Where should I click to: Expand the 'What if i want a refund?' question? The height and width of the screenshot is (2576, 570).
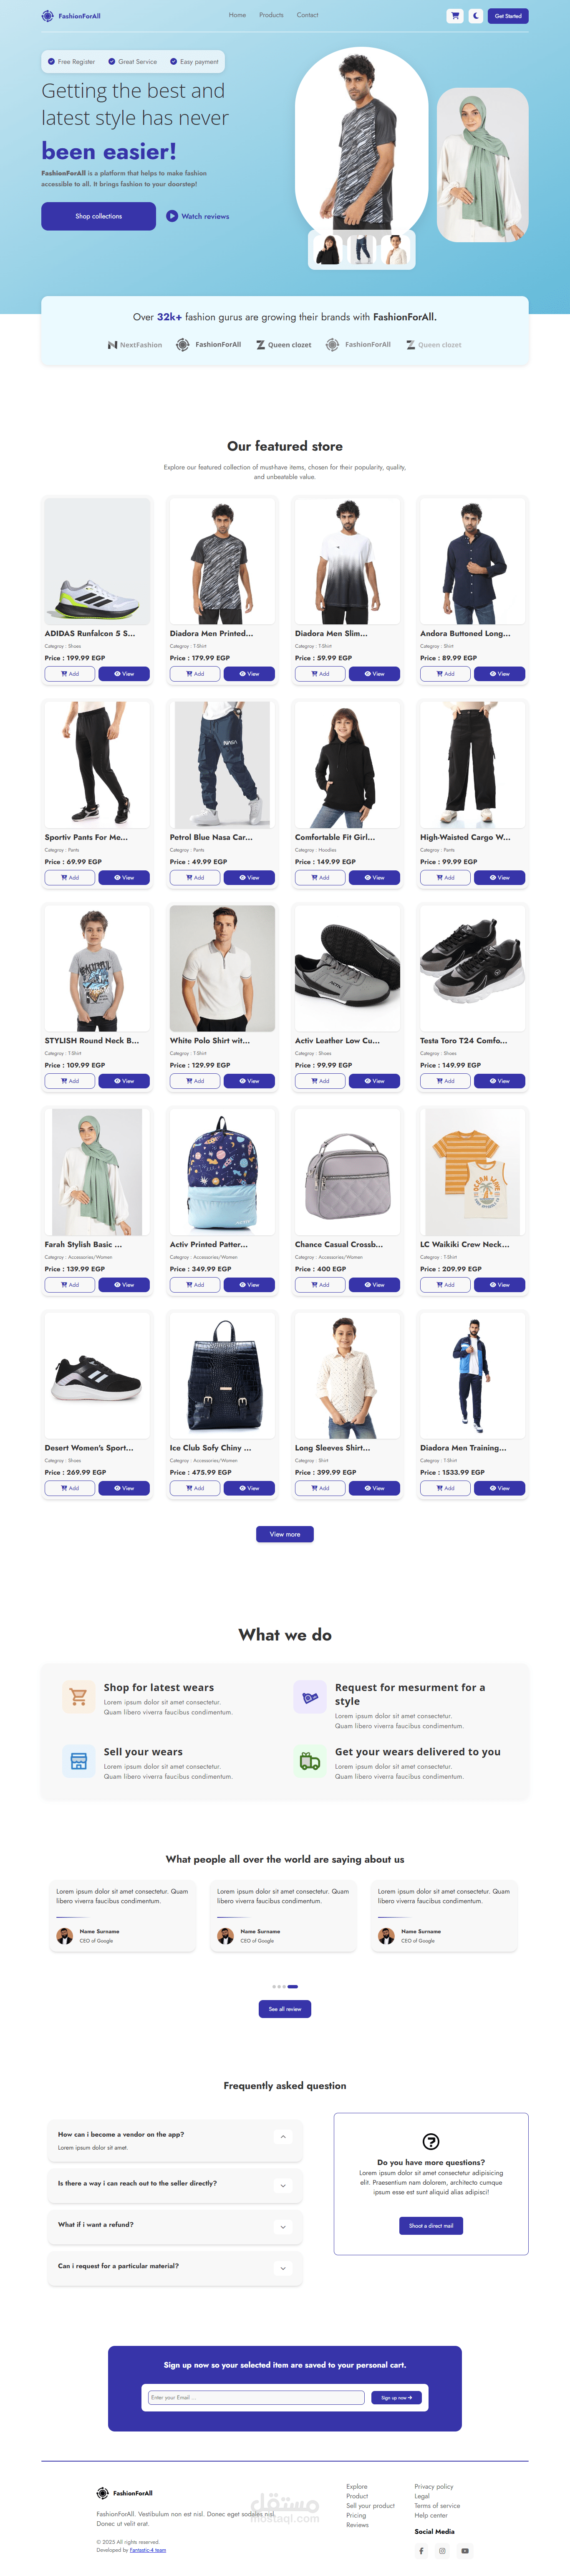click(283, 2227)
